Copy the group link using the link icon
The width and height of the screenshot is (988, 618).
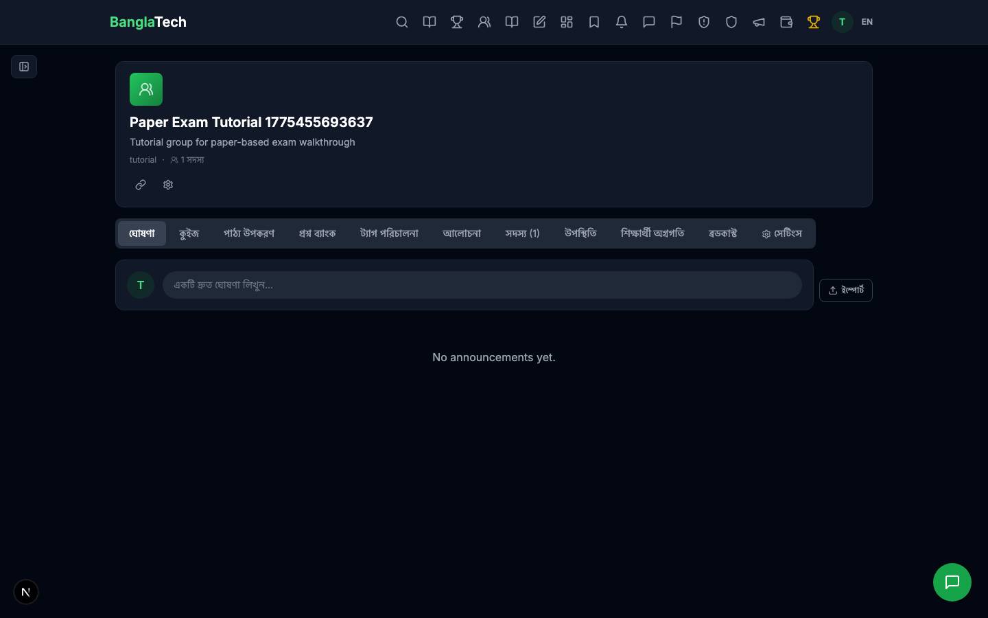coord(141,185)
